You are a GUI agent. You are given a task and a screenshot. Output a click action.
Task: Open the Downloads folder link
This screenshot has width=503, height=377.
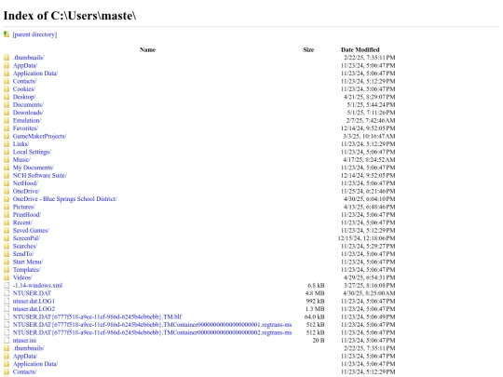coord(28,113)
